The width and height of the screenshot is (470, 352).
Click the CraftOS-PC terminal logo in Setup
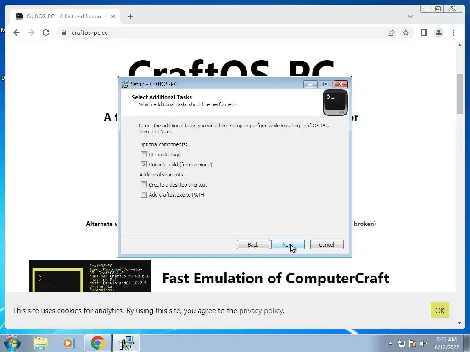[x=335, y=103]
